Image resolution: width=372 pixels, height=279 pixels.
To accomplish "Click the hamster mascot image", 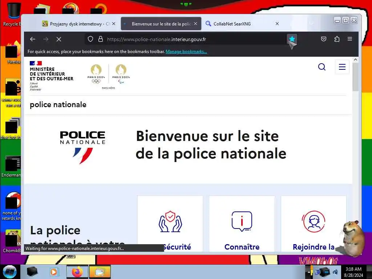I will click(352, 238).
